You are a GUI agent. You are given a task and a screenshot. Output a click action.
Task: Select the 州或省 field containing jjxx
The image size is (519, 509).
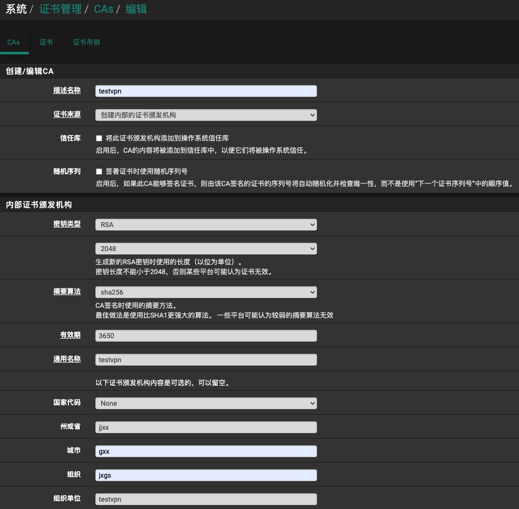pyautogui.click(x=206, y=427)
